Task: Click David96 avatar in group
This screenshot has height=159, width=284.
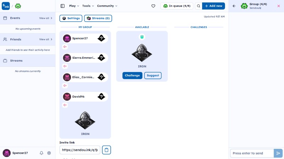Action: [67, 96]
